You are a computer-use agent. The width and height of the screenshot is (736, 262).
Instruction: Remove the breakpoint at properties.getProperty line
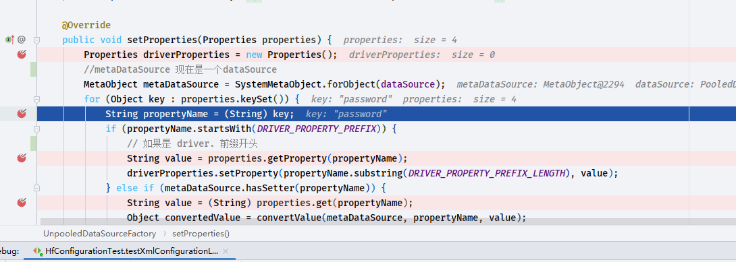point(22,158)
